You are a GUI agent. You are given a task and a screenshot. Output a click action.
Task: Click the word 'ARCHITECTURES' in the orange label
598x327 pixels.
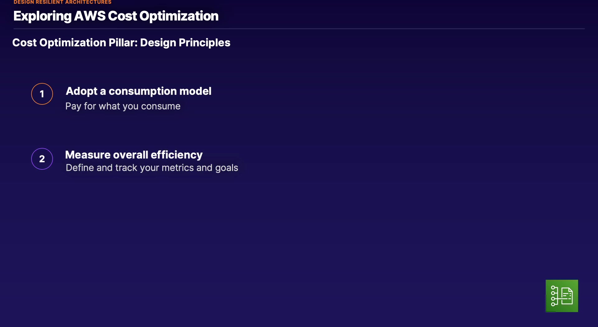pyautogui.click(x=88, y=2)
